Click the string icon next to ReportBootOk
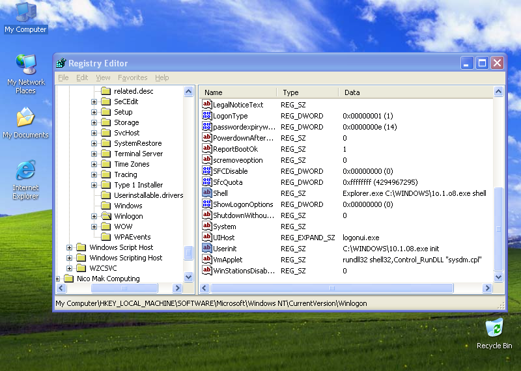 point(206,149)
